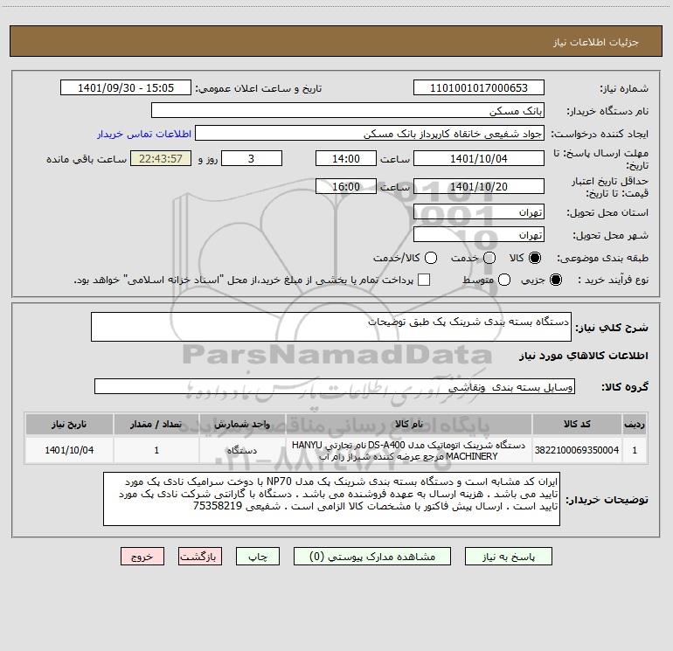The width and height of the screenshot is (673, 651).
Task: Select the خدمت radio button
Action: (489, 258)
